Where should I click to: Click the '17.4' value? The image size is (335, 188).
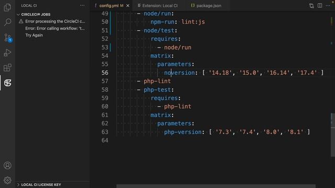(x=307, y=73)
